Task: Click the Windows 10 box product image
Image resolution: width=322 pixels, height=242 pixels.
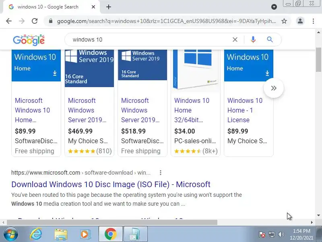Action: [196, 70]
